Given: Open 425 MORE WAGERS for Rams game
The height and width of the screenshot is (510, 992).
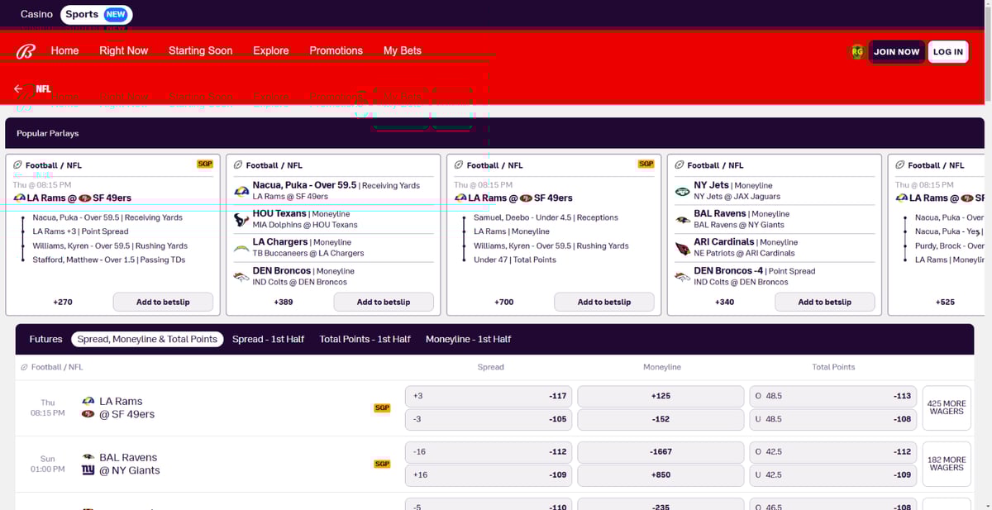Looking at the screenshot, I should click(947, 408).
